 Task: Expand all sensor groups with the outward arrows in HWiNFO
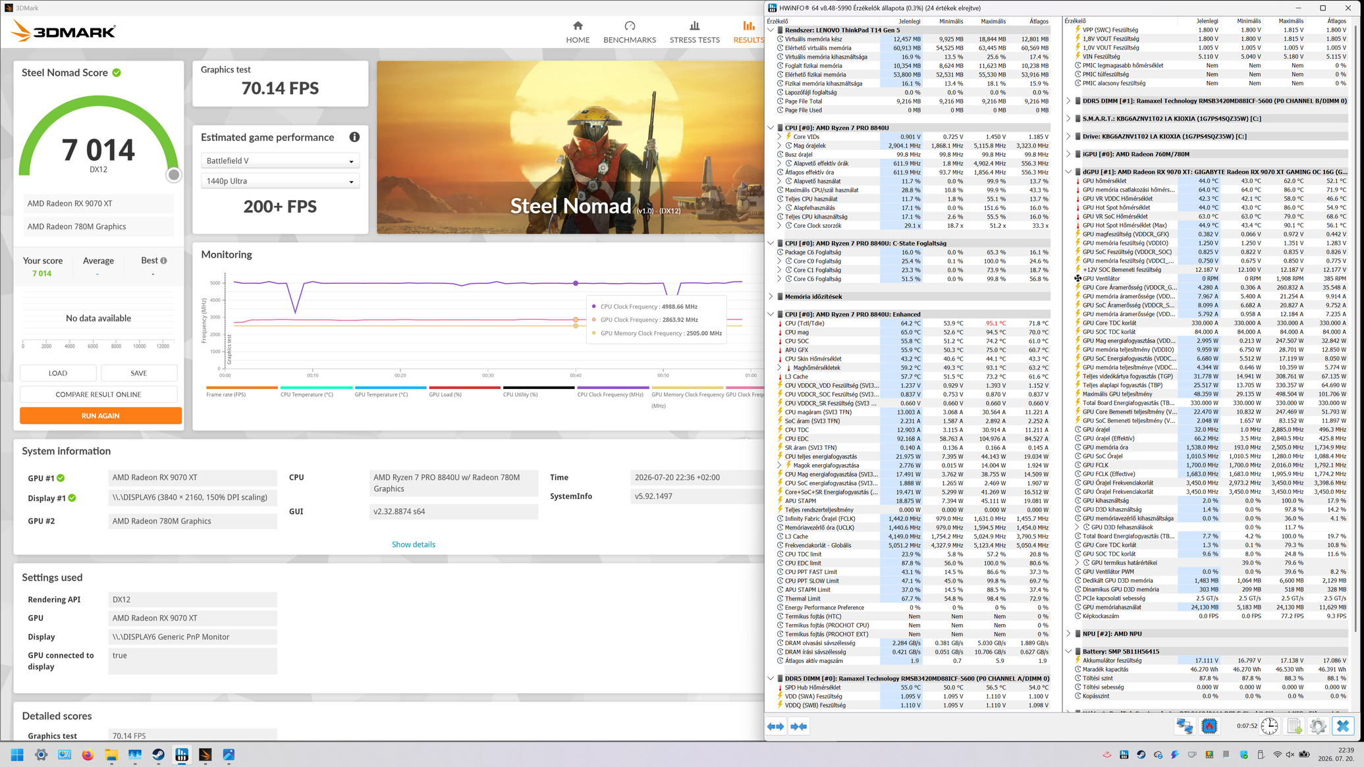pyautogui.click(x=776, y=726)
